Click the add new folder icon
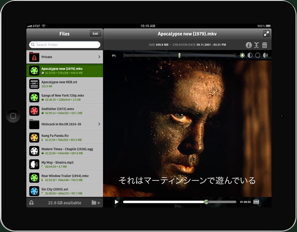This screenshot has width=297, height=232. tap(96, 202)
